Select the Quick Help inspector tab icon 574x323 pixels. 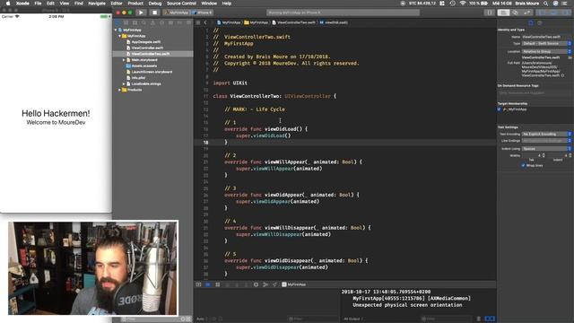(539, 22)
